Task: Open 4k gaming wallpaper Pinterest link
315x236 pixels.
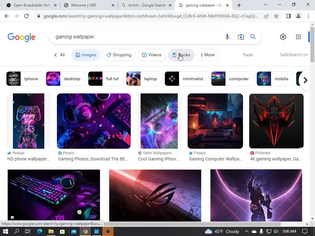Action: 276,159
